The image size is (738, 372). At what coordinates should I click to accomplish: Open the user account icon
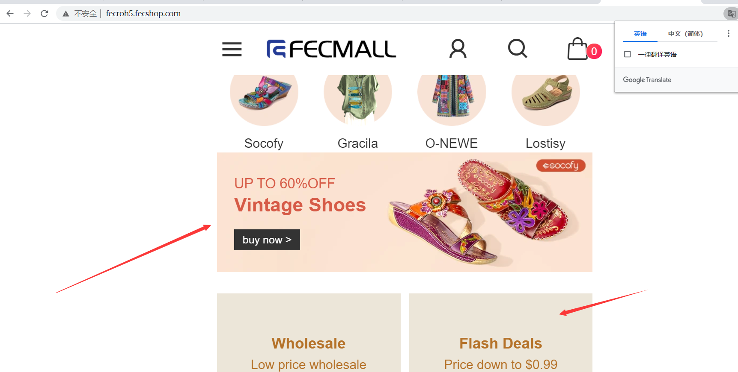tap(458, 49)
